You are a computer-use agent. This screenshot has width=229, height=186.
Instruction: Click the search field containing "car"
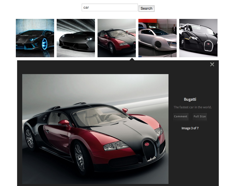[110, 7]
